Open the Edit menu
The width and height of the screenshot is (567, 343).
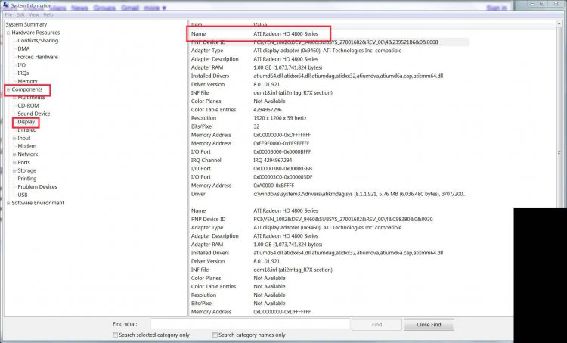(x=20, y=15)
